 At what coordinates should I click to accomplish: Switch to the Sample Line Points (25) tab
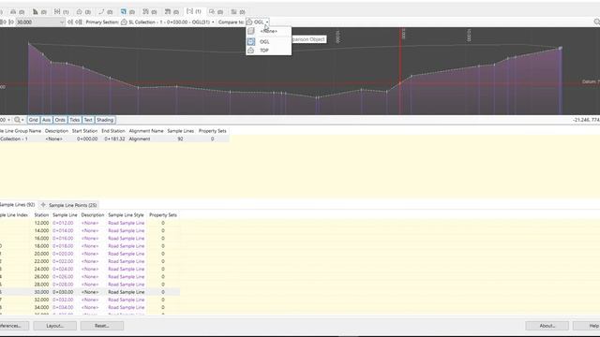coord(68,205)
